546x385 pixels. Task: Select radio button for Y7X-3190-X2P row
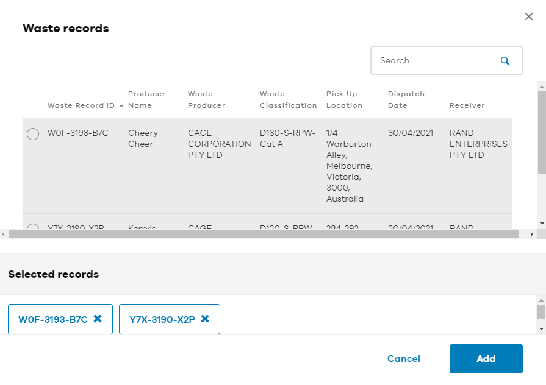33,227
